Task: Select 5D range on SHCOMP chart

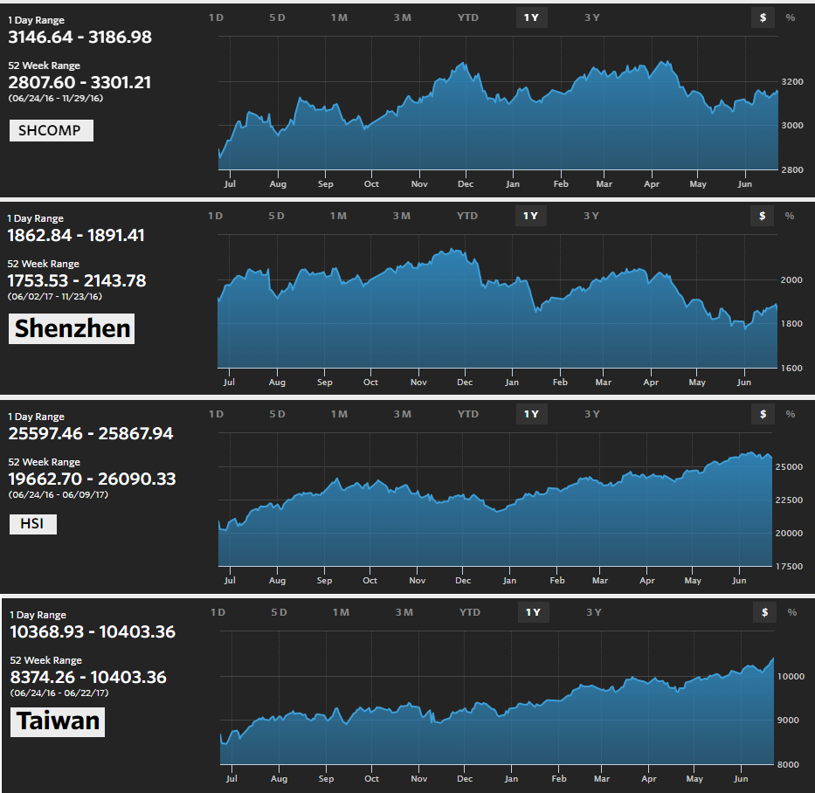Action: tap(278, 17)
